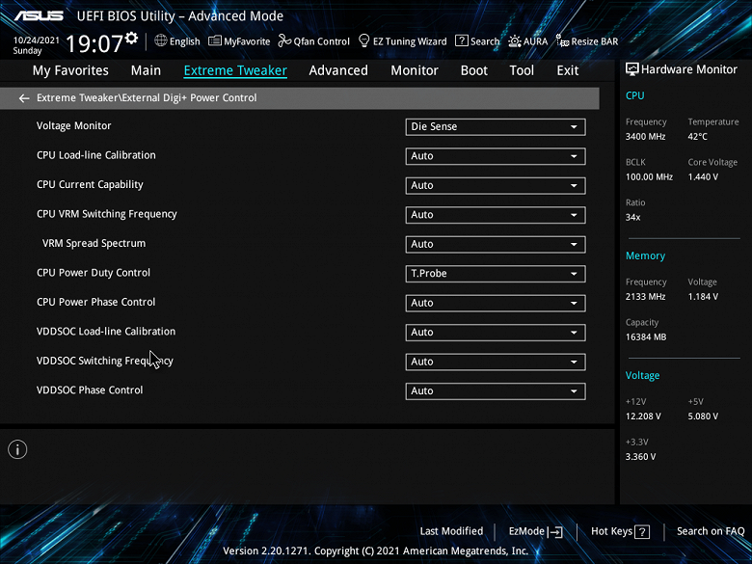
Task: Click the +12V reading 12.208 V
Action: tap(643, 416)
